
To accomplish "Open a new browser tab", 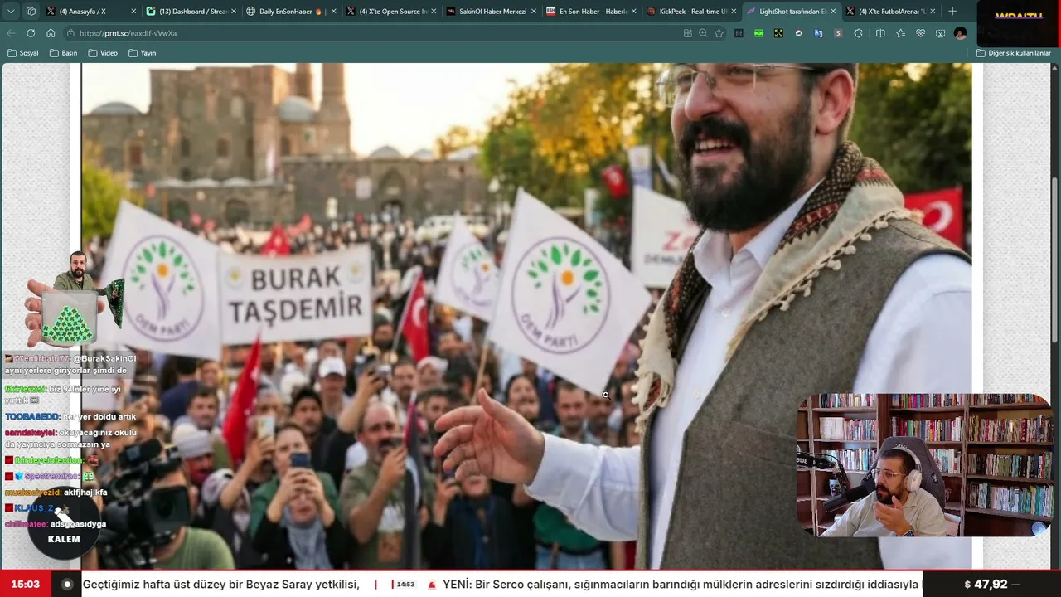I will pyautogui.click(x=952, y=12).
